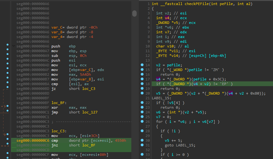This screenshot has width=273, height=159.
Task: Click goto LABEL_15 target on line 31
Action: click(x=184, y=145)
